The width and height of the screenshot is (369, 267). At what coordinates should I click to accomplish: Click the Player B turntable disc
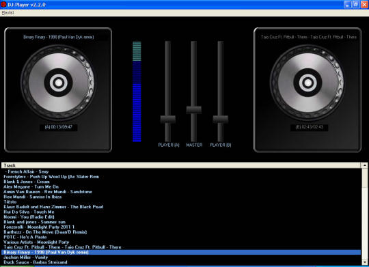307,83
